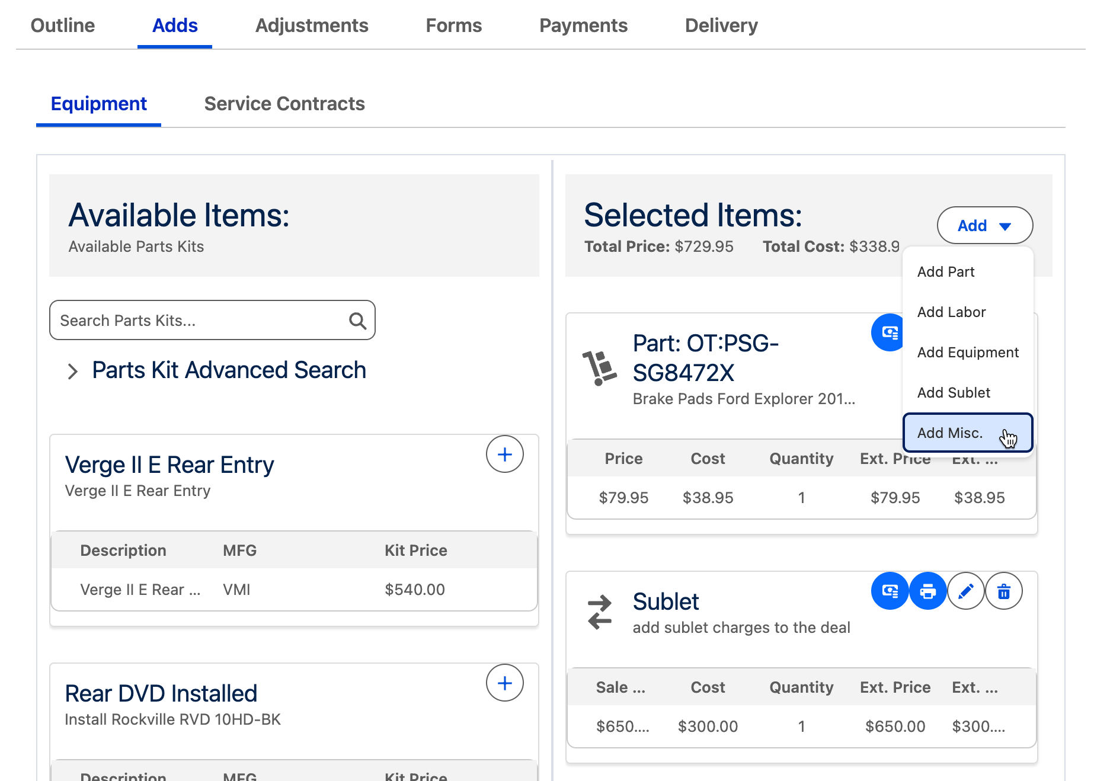Screen dimensions: 1094x781
Task: Choose Add Sublet from the menu
Action: point(968,393)
